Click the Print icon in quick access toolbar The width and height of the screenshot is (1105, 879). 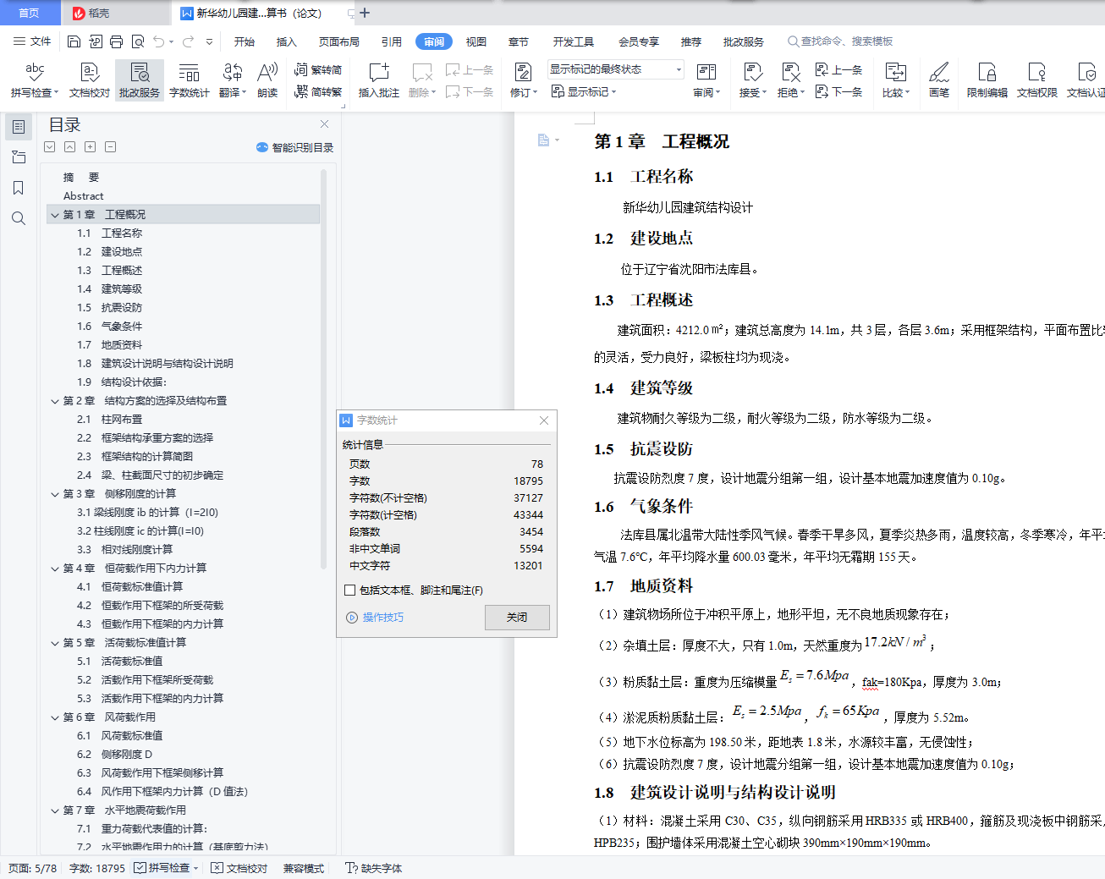point(116,41)
